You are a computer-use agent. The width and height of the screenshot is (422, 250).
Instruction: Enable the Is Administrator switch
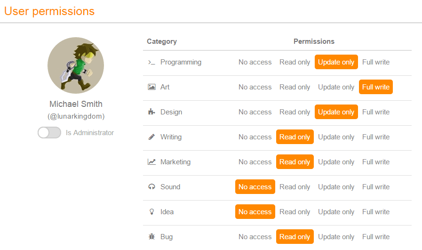click(x=49, y=133)
